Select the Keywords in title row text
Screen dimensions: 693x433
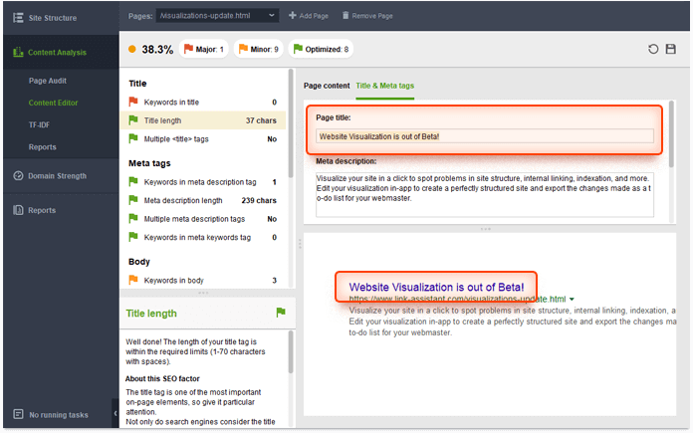171,103
